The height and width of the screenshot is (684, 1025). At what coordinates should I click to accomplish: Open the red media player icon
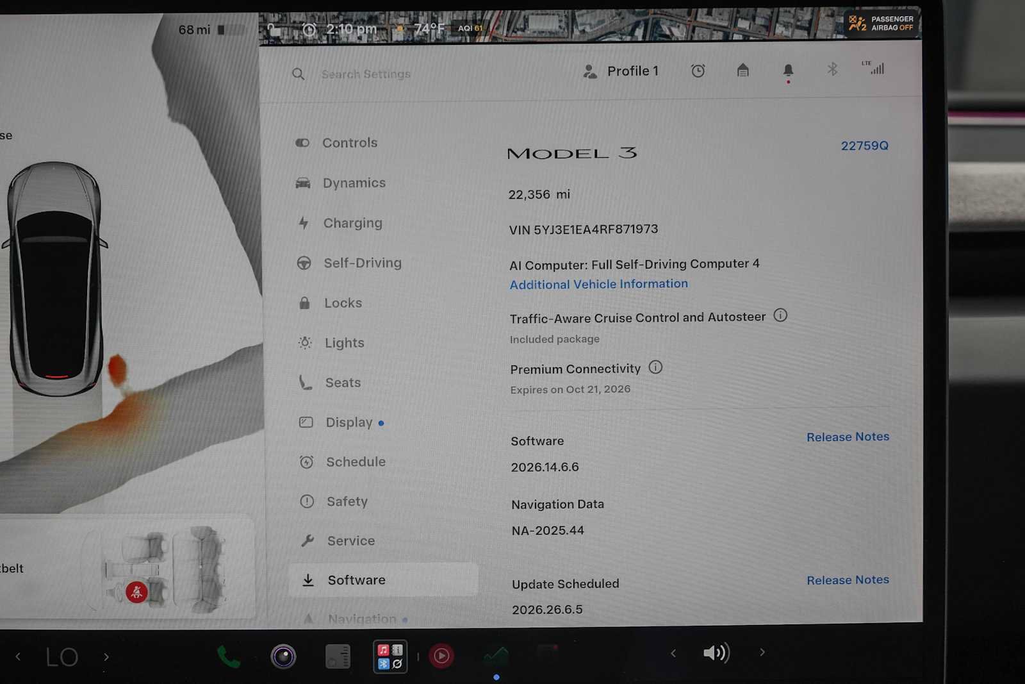pyautogui.click(x=441, y=656)
